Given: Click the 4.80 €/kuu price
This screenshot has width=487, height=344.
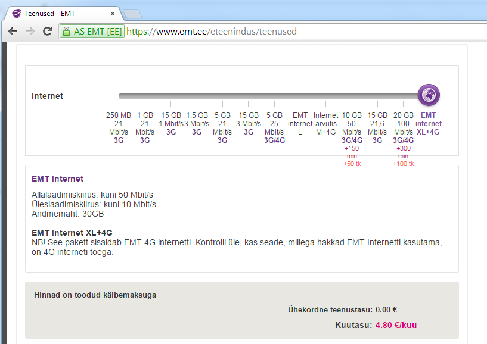Looking at the screenshot, I should tap(396, 325).
